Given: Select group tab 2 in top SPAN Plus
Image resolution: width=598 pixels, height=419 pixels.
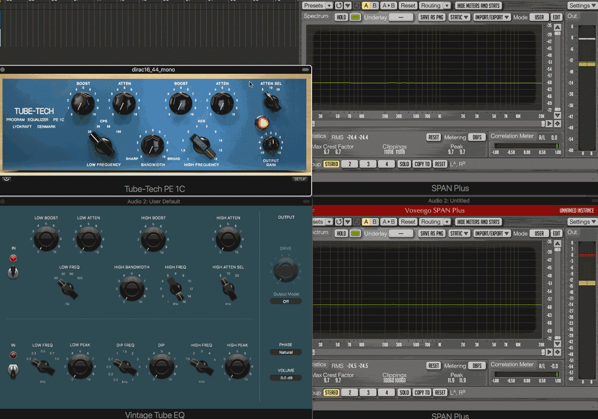Looking at the screenshot, I should pos(350,164).
